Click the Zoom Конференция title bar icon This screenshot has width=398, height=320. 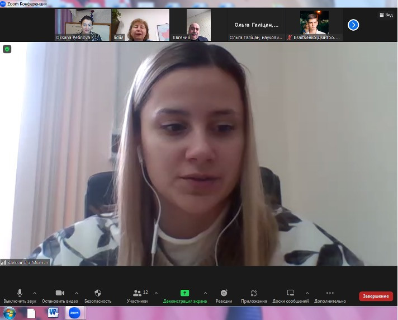pos(3,4)
